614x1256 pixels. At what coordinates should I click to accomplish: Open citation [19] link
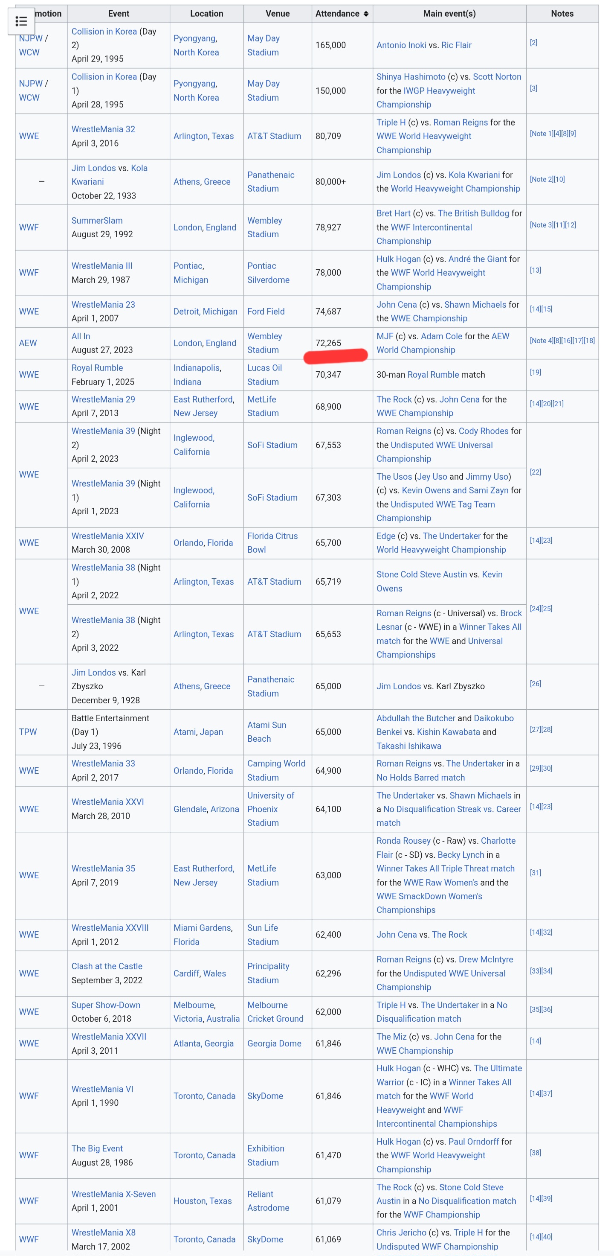[535, 372]
